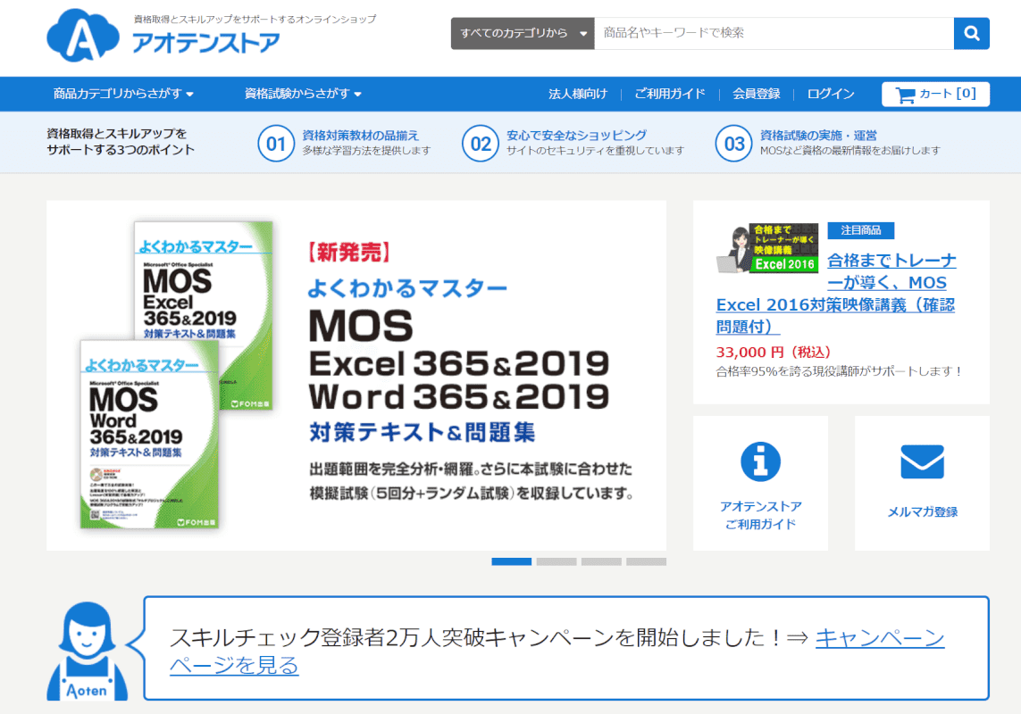Click the メルマガ登録 card label
Image resolution: width=1021 pixels, height=714 pixels.
point(922,512)
